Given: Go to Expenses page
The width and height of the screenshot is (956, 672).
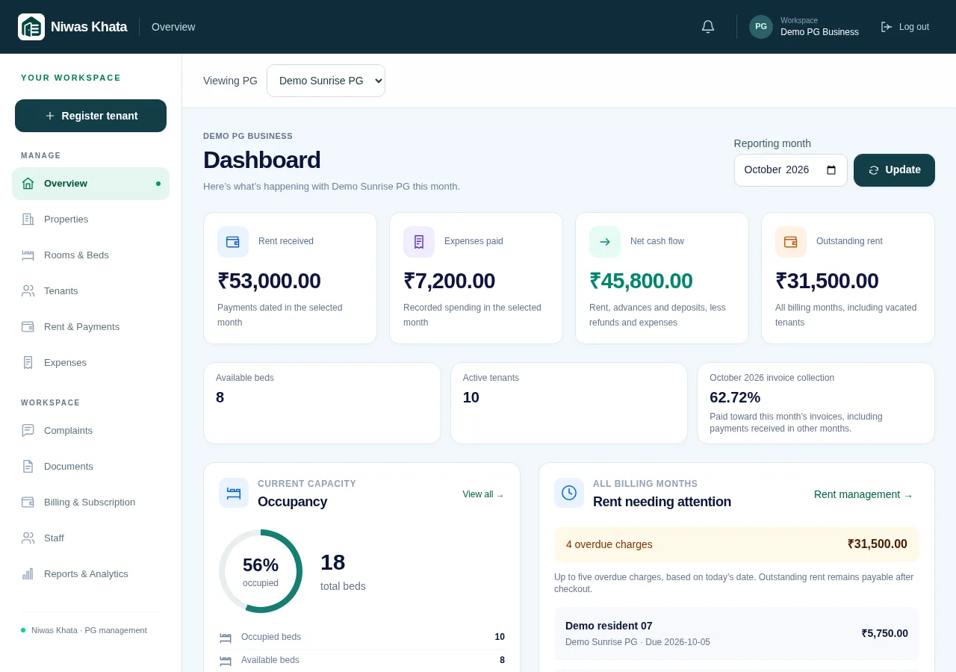Looking at the screenshot, I should (90, 363).
